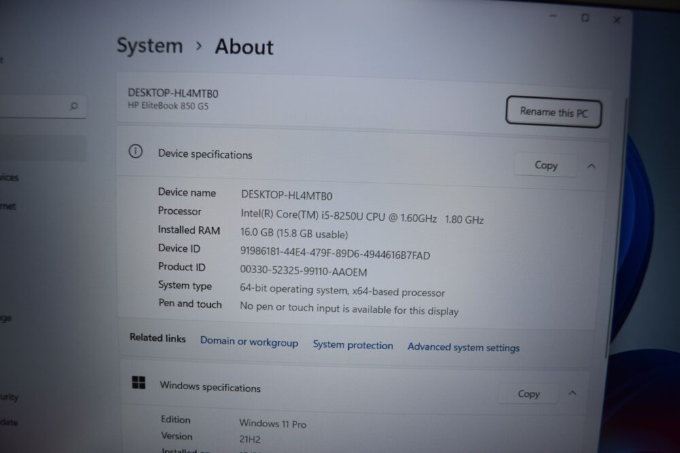Image resolution: width=680 pixels, height=453 pixels.
Task: Click the Settings search input field
Action: pyautogui.click(x=41, y=106)
